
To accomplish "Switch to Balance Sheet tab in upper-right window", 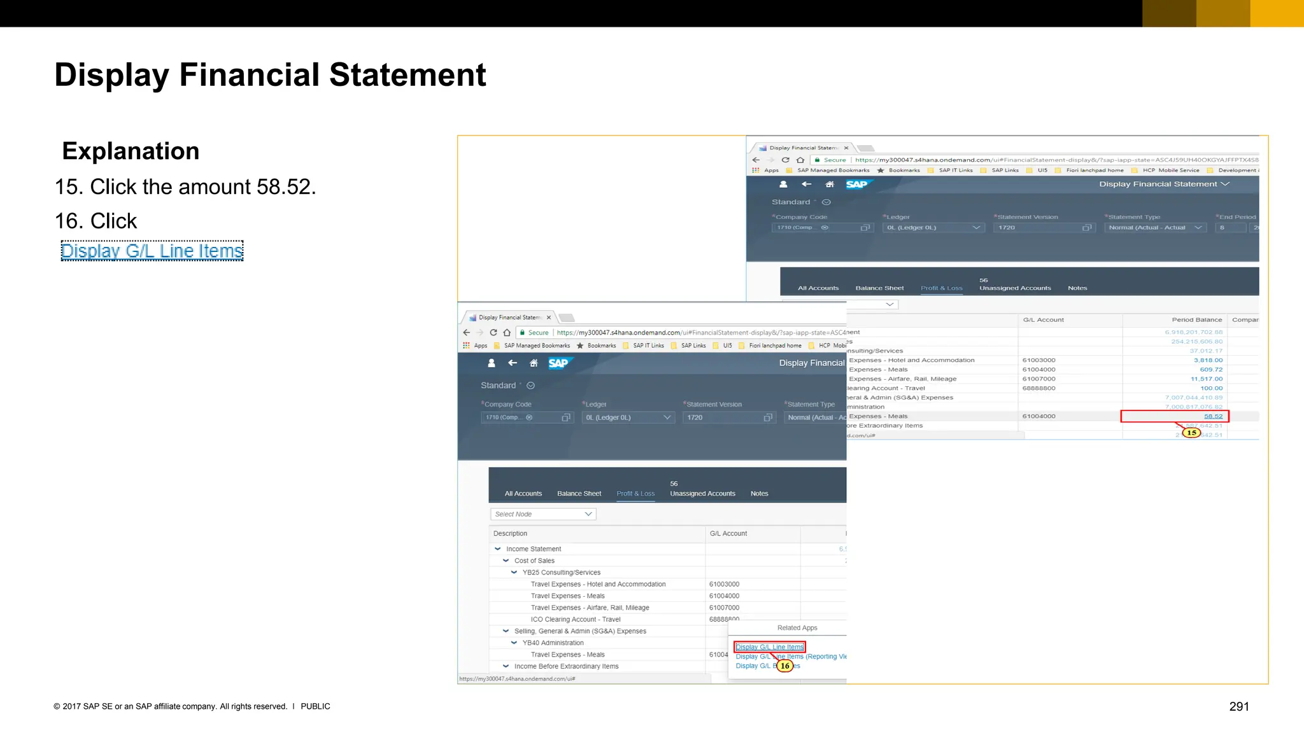I will [879, 288].
